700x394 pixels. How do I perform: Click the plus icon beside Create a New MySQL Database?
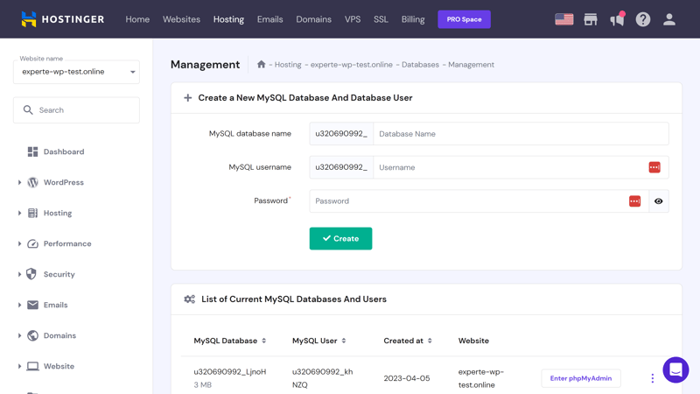coord(188,98)
